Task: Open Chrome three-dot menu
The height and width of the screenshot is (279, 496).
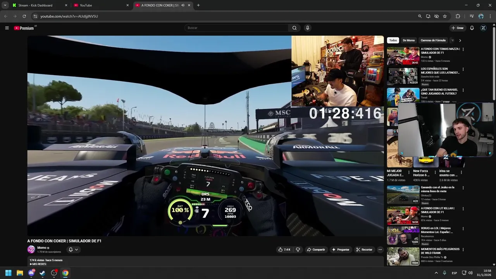Action: [x=490, y=16]
